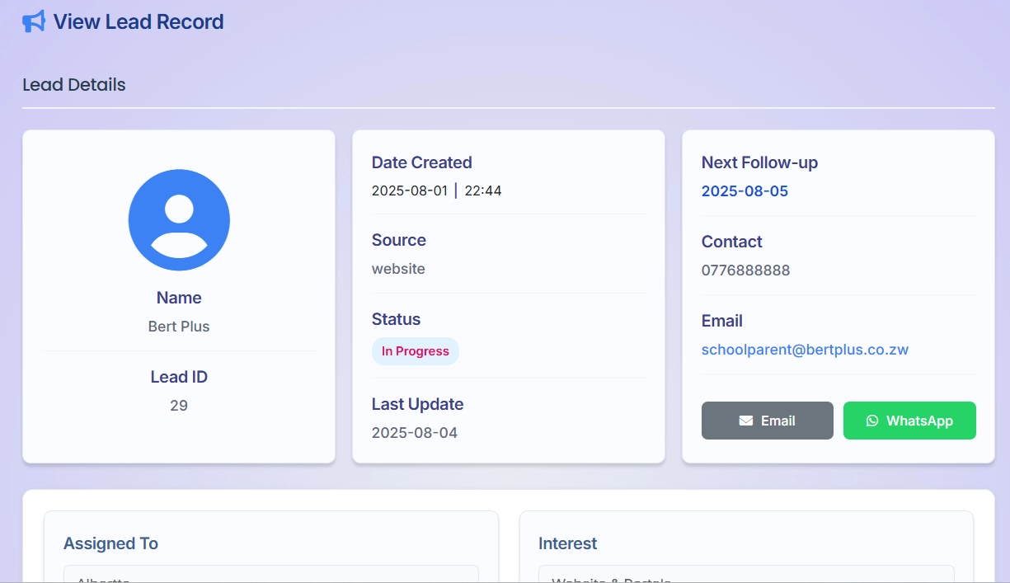The height and width of the screenshot is (583, 1010).
Task: Click the Created time 22:44
Action: pos(483,191)
